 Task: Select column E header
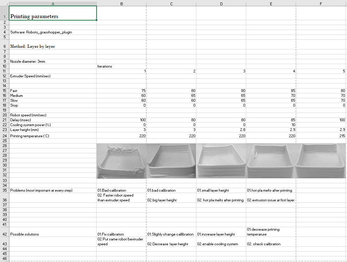(x=271, y=4)
